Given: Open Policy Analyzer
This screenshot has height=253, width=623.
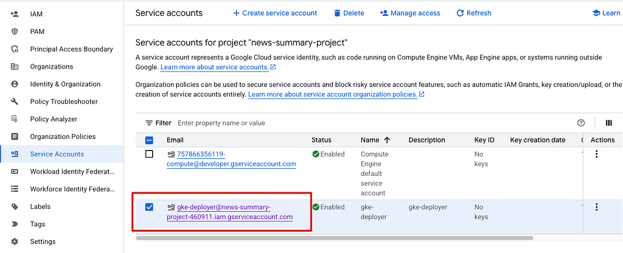Looking at the screenshot, I should (54, 119).
